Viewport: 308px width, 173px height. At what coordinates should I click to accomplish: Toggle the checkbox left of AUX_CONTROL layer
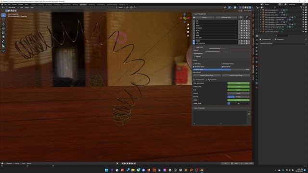pyautogui.click(x=194, y=43)
